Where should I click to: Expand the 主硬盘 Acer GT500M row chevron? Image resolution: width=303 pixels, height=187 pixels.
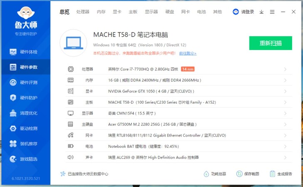tap(285, 125)
